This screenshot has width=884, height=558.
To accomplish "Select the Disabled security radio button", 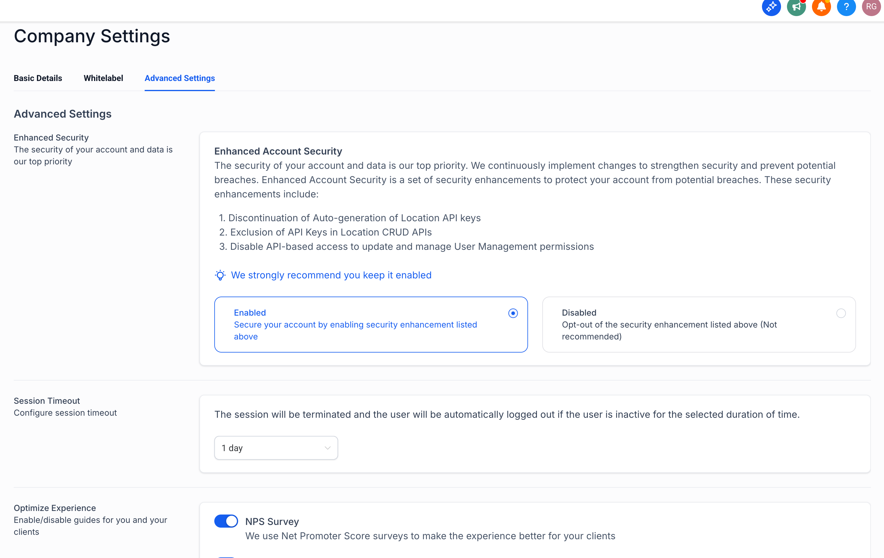I will pos(841,313).
